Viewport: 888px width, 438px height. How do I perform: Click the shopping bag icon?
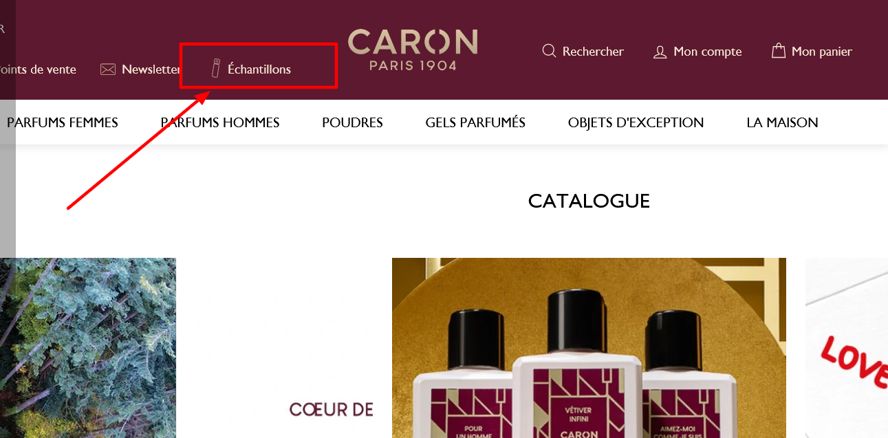click(x=778, y=51)
